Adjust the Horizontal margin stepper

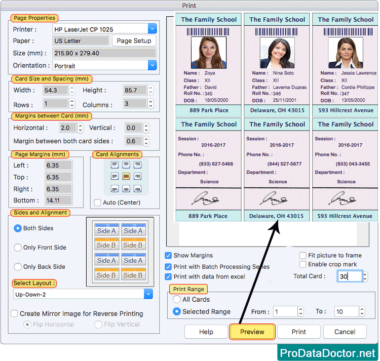[x=81, y=128]
